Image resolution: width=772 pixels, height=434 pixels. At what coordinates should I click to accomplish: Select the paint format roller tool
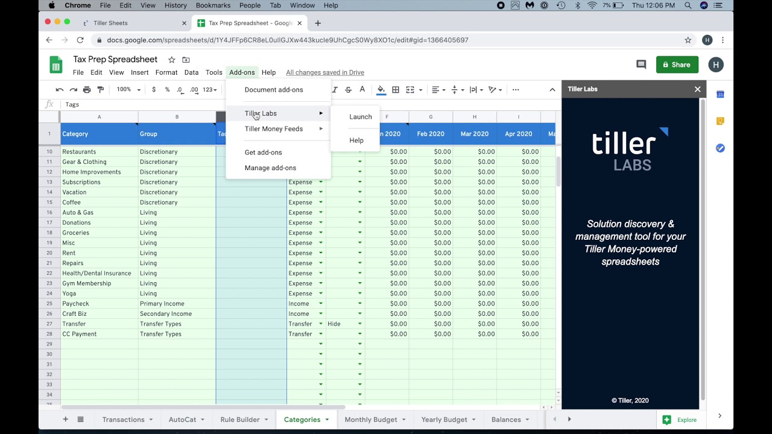(101, 90)
